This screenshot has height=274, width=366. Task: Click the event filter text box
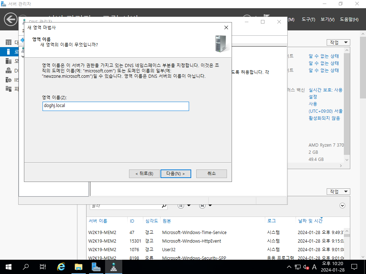click(126, 206)
